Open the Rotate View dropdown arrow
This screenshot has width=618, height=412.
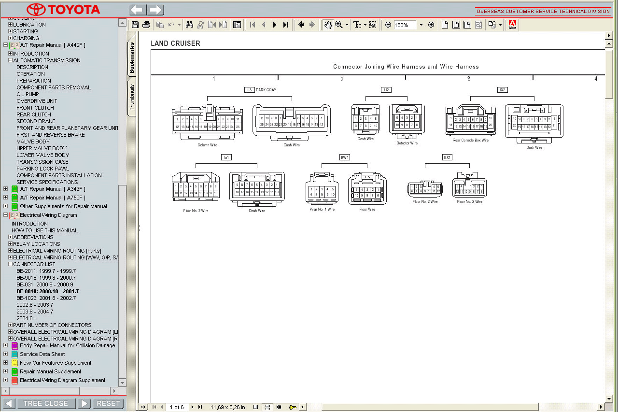click(x=500, y=25)
